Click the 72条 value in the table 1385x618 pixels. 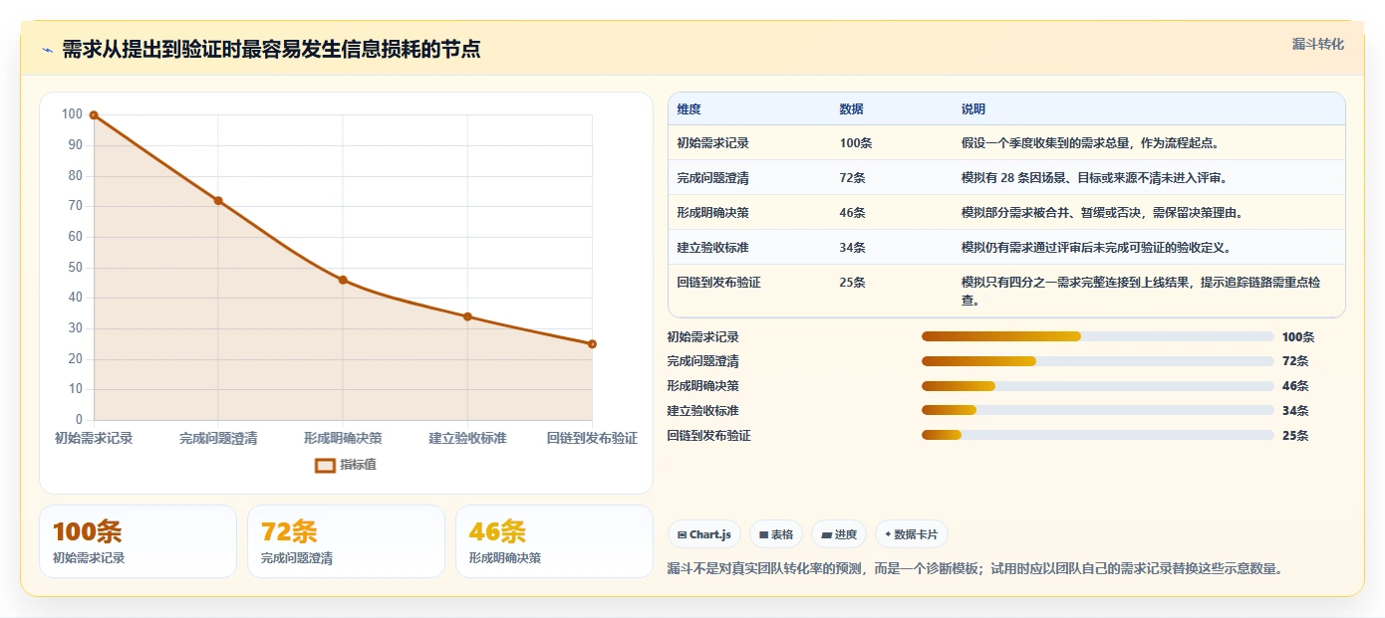pyautogui.click(x=853, y=178)
